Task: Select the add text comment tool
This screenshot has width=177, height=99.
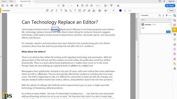Action: [x=75, y=10]
